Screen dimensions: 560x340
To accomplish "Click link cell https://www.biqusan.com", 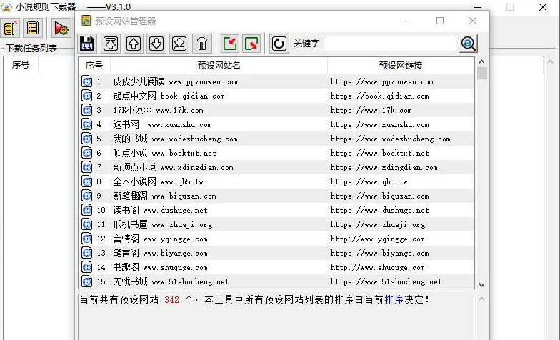I will [380, 196].
